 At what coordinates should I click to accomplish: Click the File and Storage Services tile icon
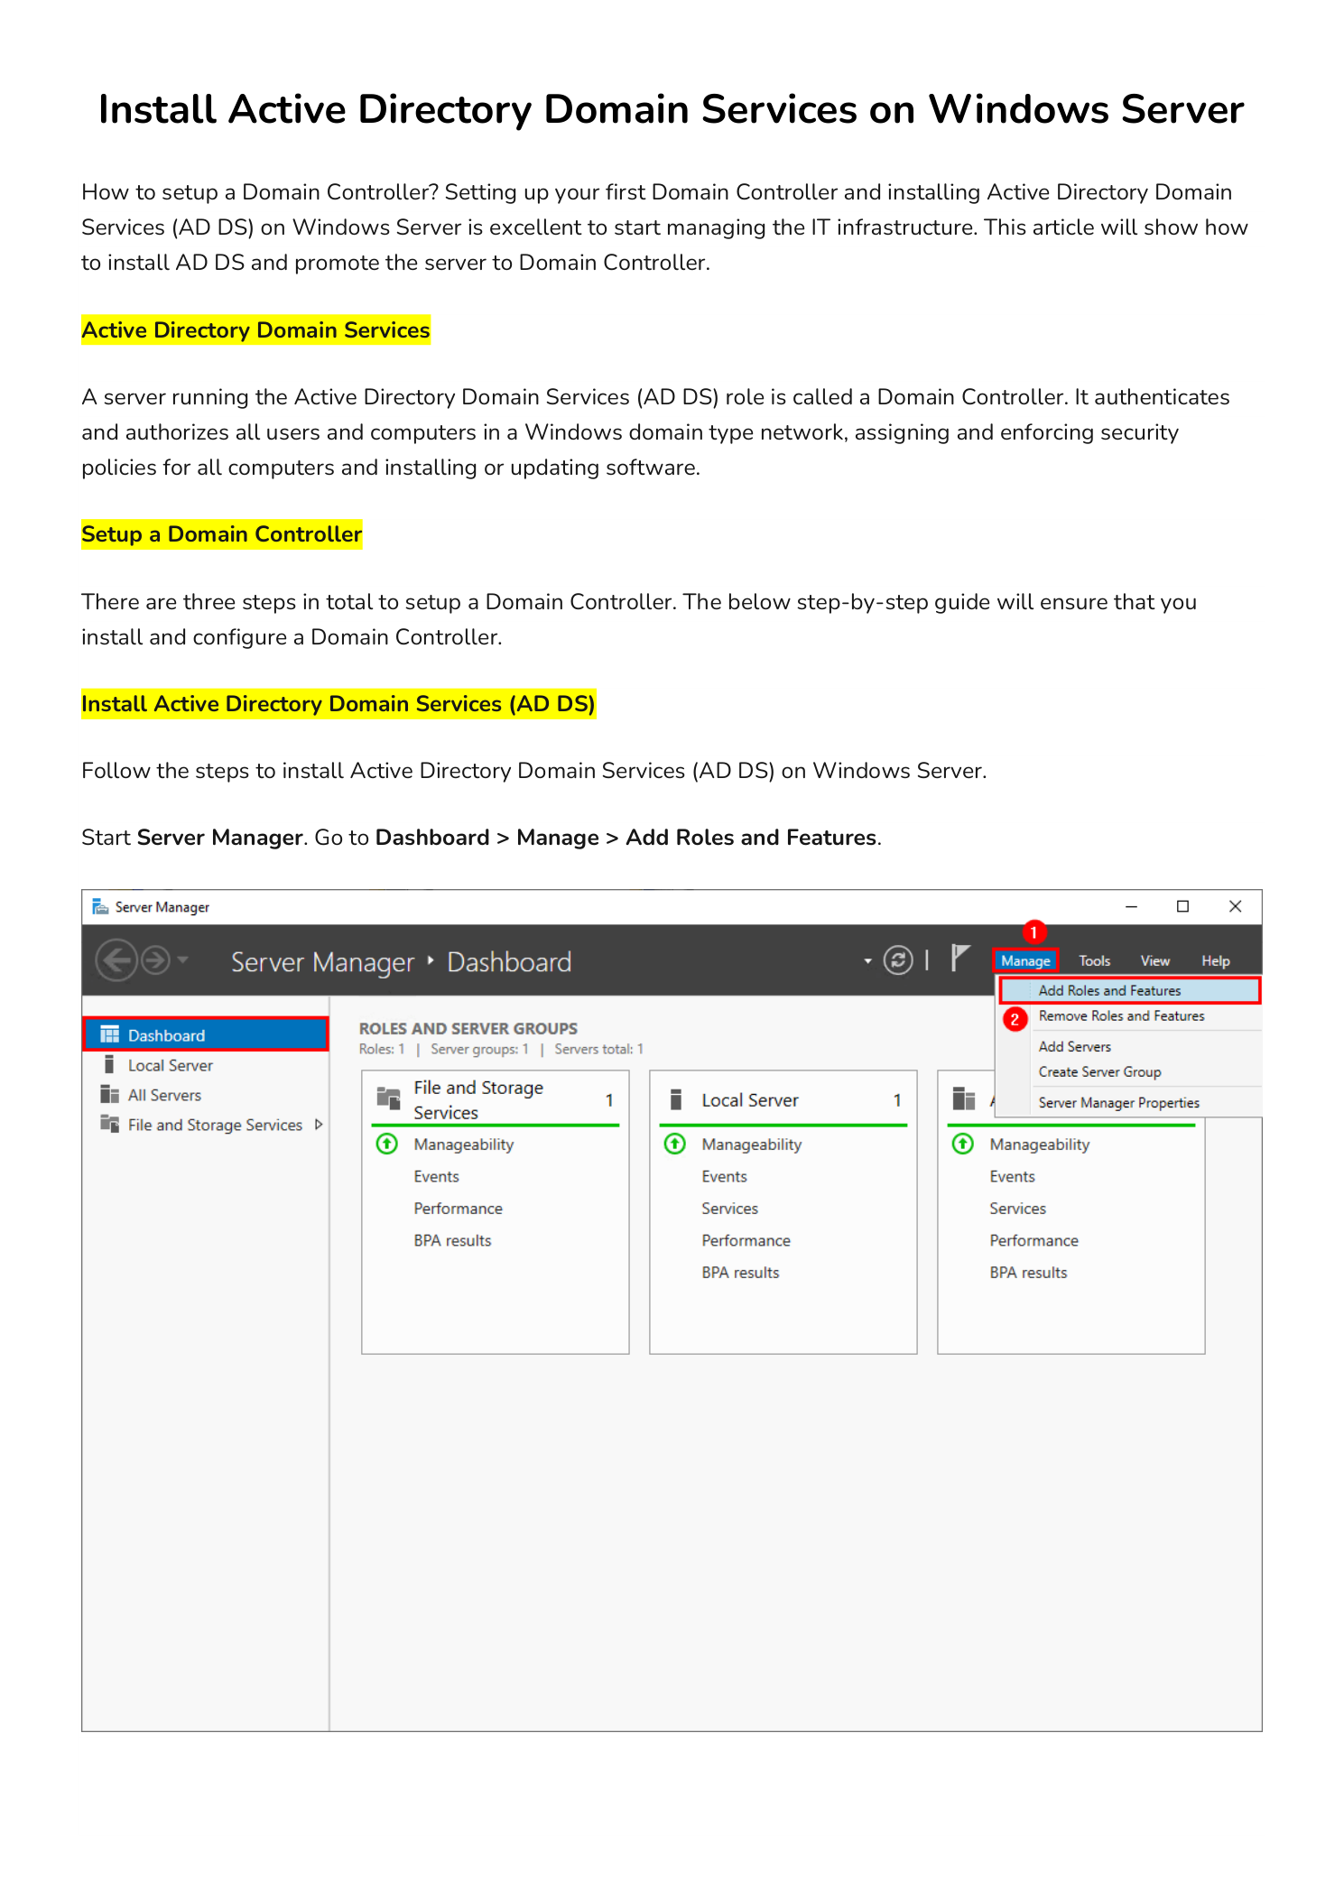point(388,1098)
